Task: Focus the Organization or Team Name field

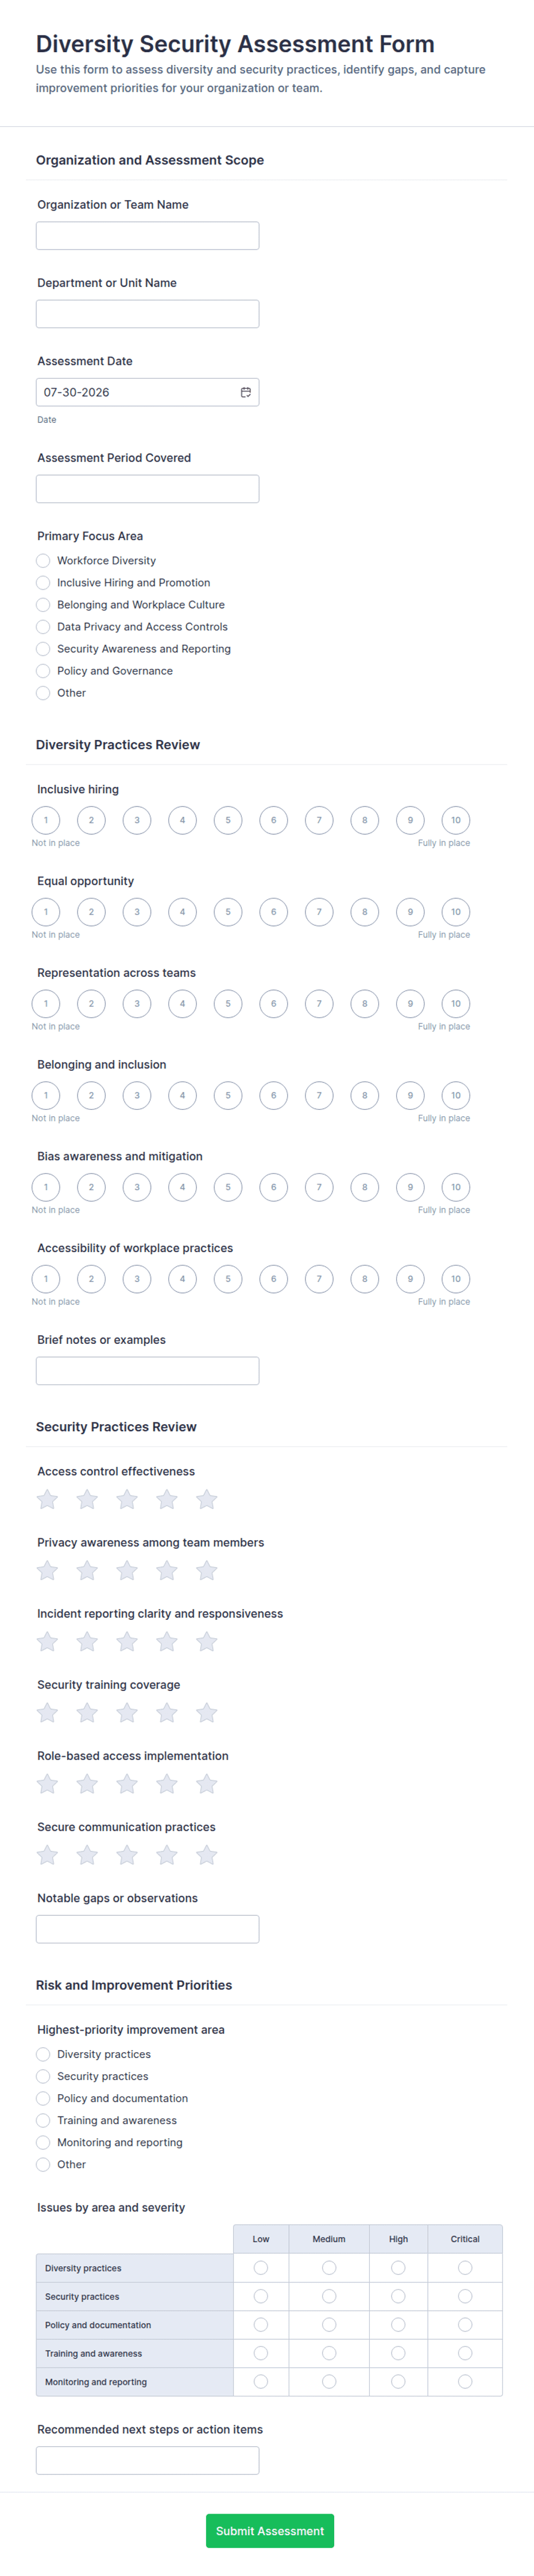Action: [x=147, y=236]
